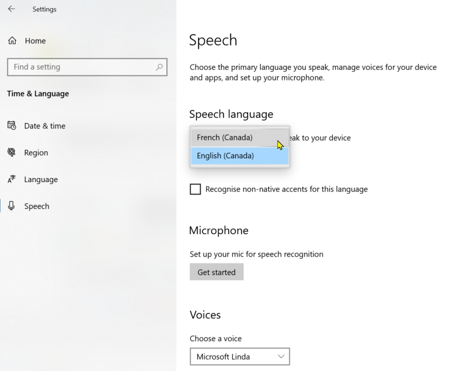Click Get started to set up microphone
Image resolution: width=458 pixels, height=371 pixels.
(x=216, y=272)
